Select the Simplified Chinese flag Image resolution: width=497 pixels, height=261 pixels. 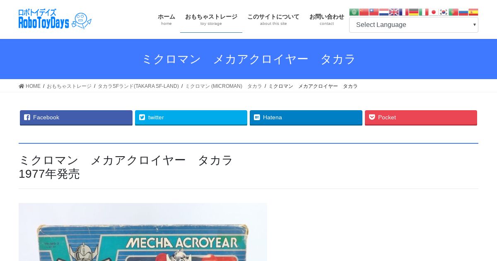tap(364, 12)
